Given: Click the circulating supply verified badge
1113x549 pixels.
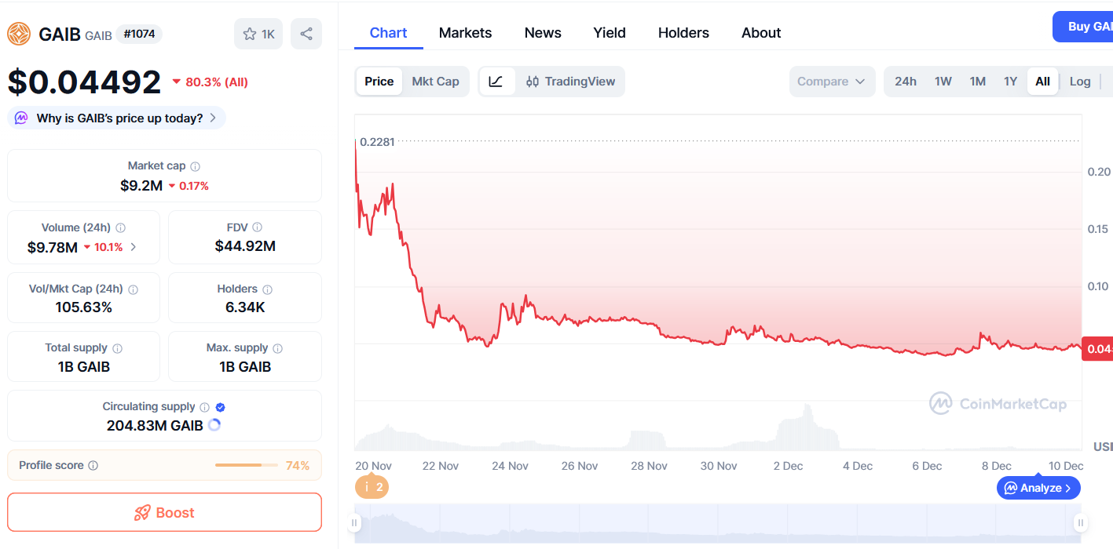Looking at the screenshot, I should [x=221, y=407].
